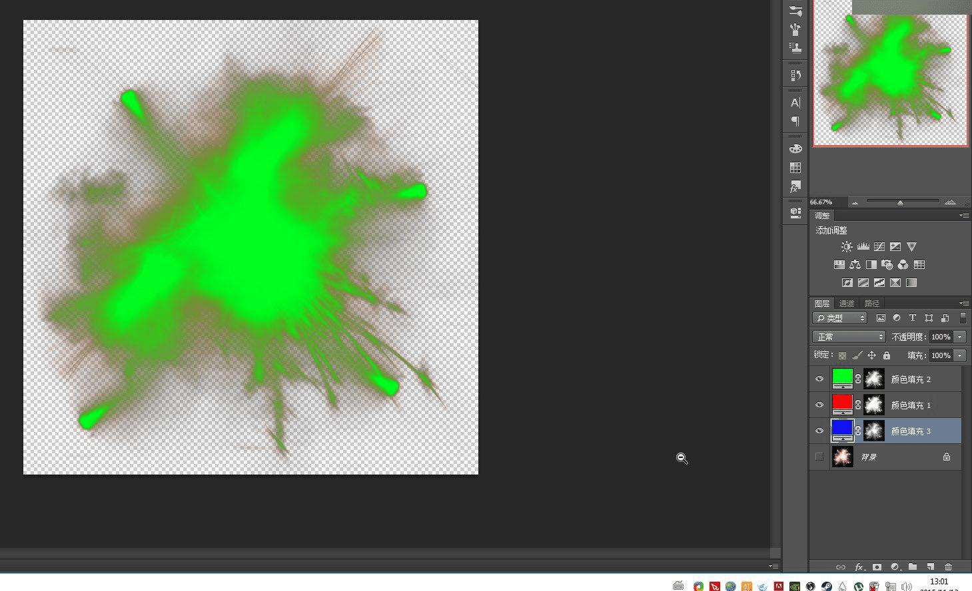Open the 调整 panel flyout menu
The height and width of the screenshot is (591, 972).
(x=964, y=216)
